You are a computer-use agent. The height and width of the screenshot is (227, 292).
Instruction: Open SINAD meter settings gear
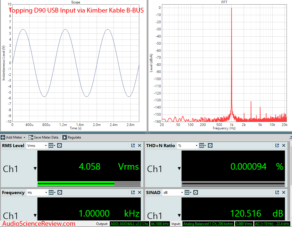tap(196, 193)
